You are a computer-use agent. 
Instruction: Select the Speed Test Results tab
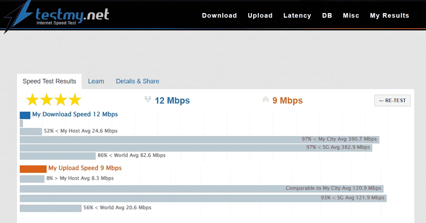tap(49, 81)
